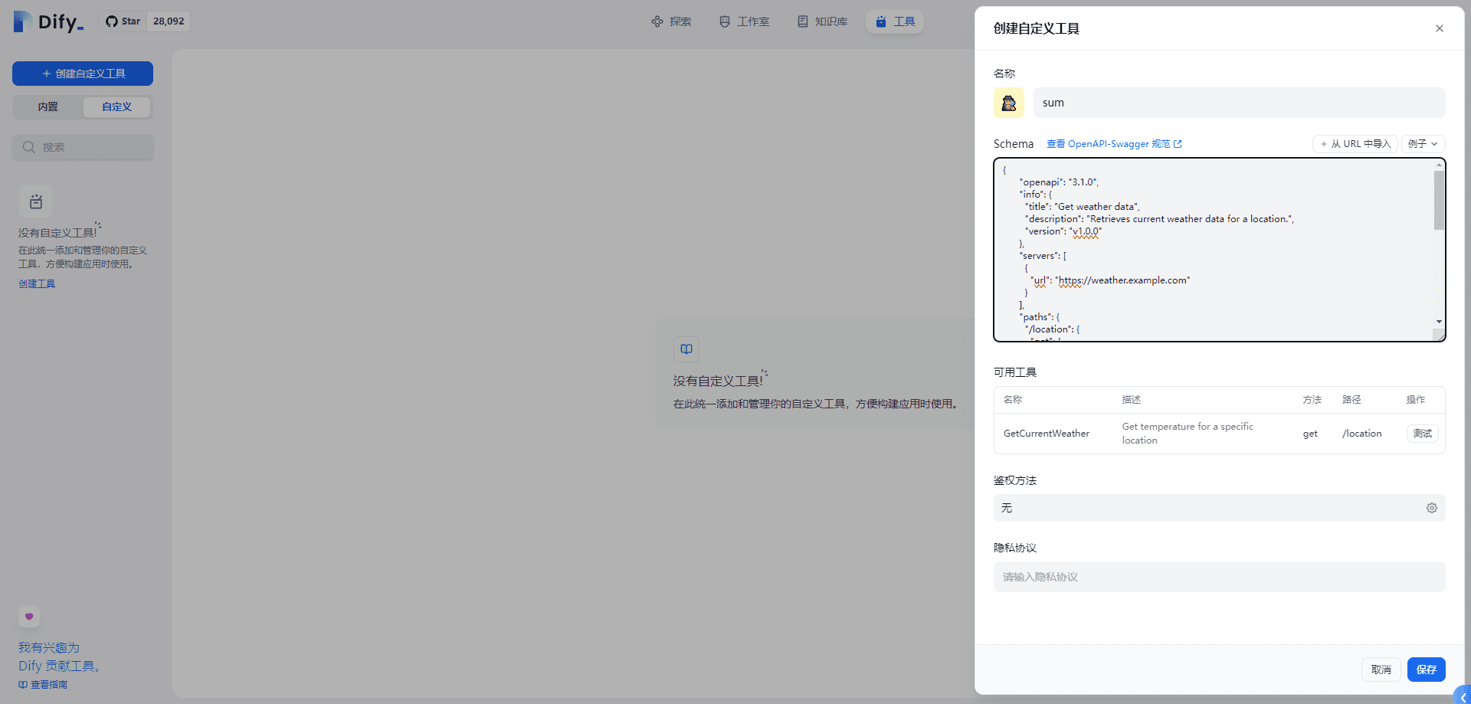Switch to the 内置 tab

[x=48, y=106]
